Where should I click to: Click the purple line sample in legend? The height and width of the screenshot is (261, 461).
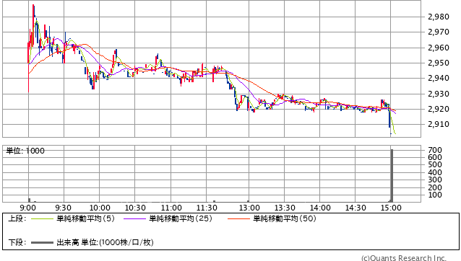(x=134, y=218)
